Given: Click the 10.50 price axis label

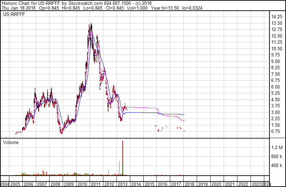Looking at the screenshot, I should [277, 49].
